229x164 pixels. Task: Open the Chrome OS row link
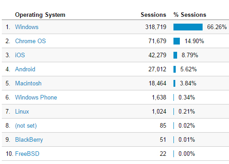(31, 41)
